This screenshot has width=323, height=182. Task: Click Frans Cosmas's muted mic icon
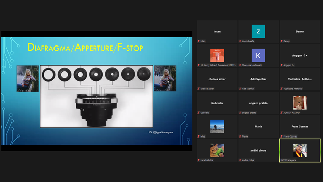pyautogui.click(x=282, y=136)
